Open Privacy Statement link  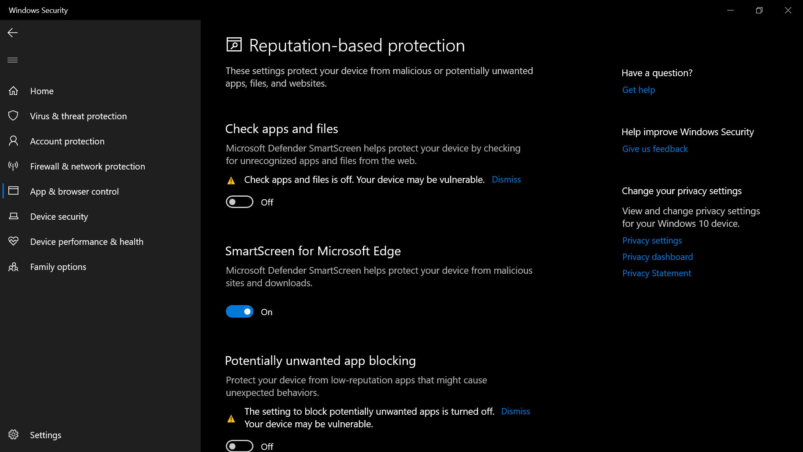click(657, 273)
